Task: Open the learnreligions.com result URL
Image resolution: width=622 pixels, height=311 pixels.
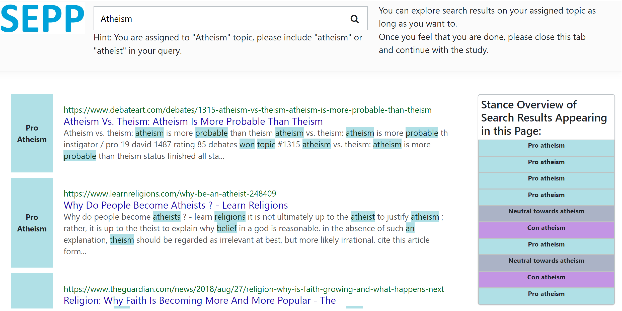Action: click(170, 194)
